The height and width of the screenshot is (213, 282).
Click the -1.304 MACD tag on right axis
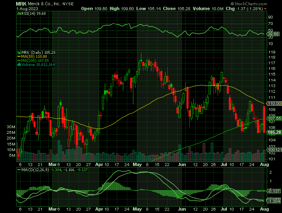tap(274, 201)
